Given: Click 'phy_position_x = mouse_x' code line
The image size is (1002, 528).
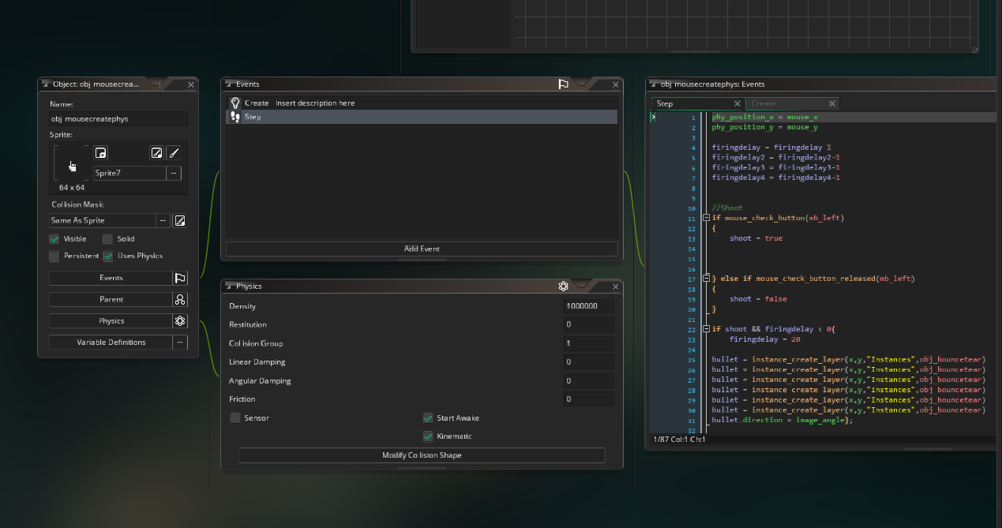Looking at the screenshot, I should coord(764,117).
